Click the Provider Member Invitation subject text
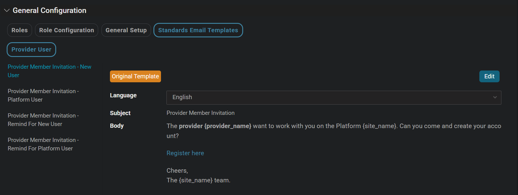 [x=200, y=113]
